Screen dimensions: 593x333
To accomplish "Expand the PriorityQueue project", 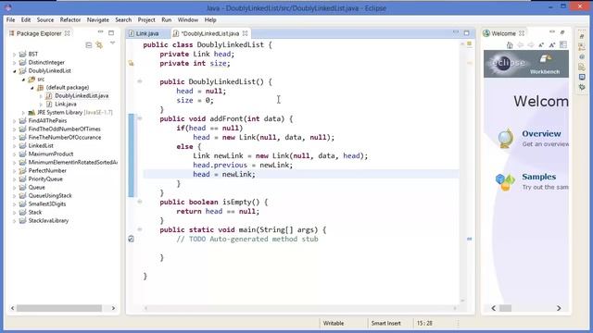I will coord(15,179).
